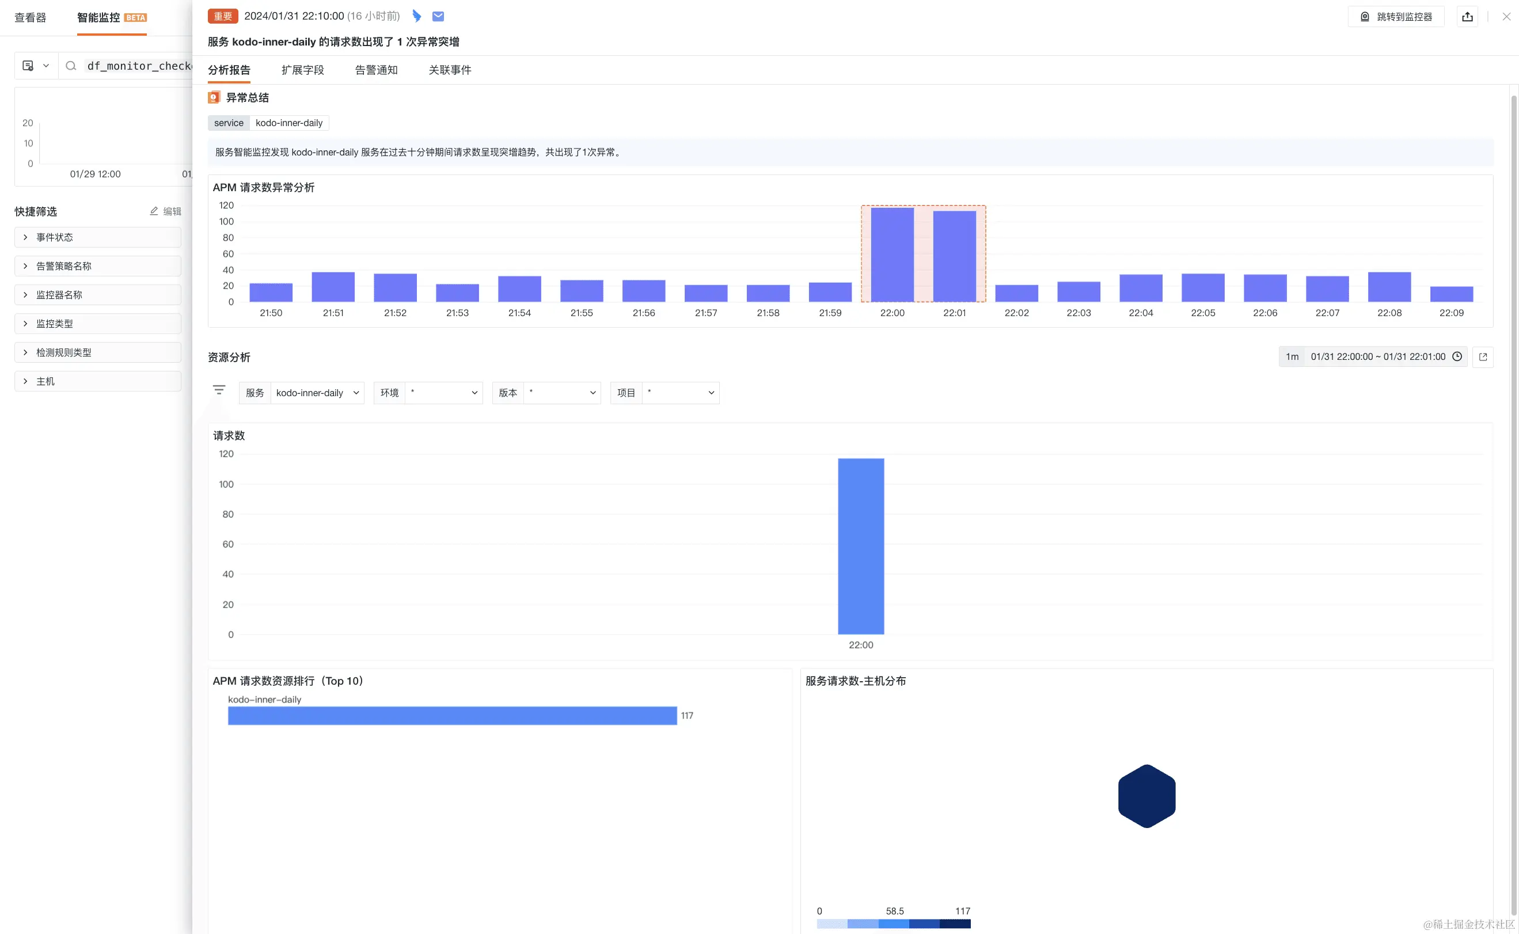
Task: Click the dark blue host hexagon
Action: (x=1146, y=796)
